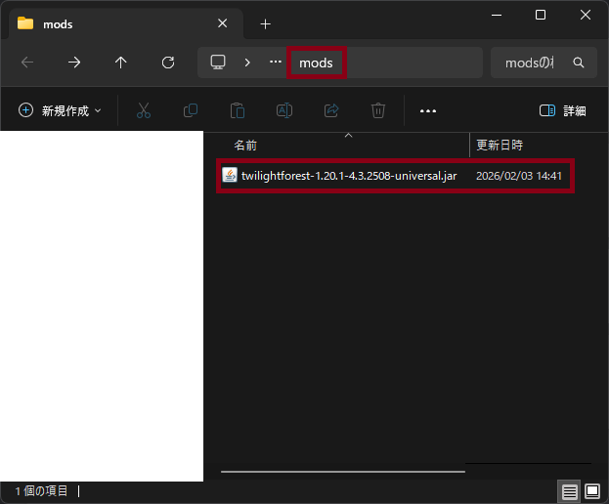Sort by 更新日時 column header

click(500, 145)
